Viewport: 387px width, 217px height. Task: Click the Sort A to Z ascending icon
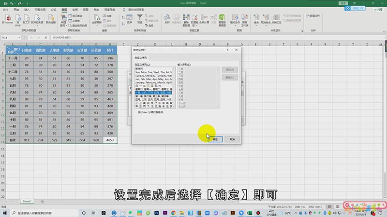123,17
